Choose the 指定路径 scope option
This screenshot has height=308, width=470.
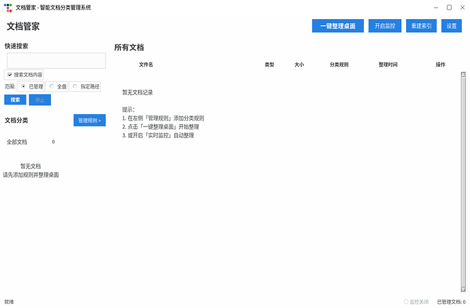coord(75,86)
